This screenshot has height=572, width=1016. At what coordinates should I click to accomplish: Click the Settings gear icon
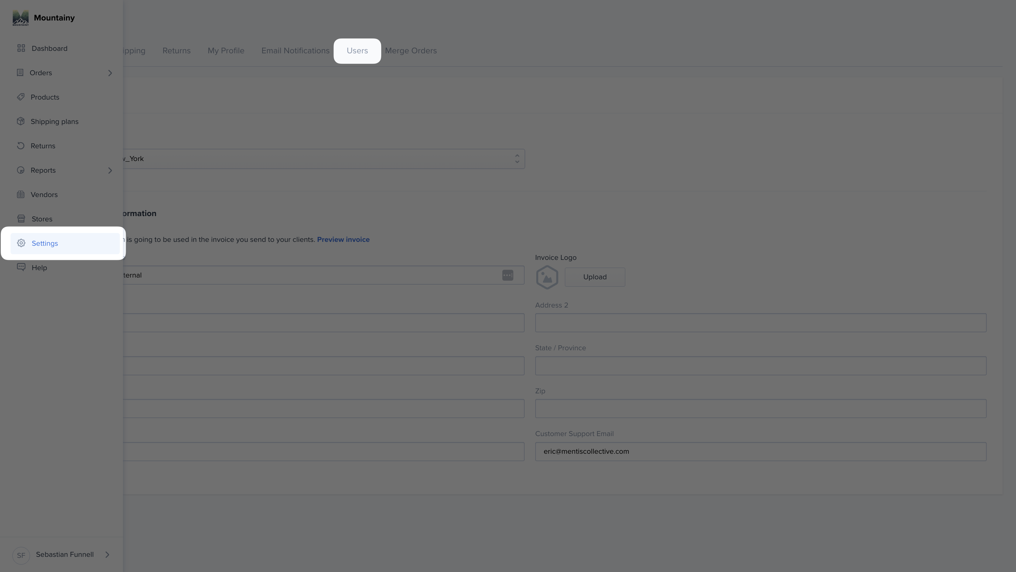21,243
